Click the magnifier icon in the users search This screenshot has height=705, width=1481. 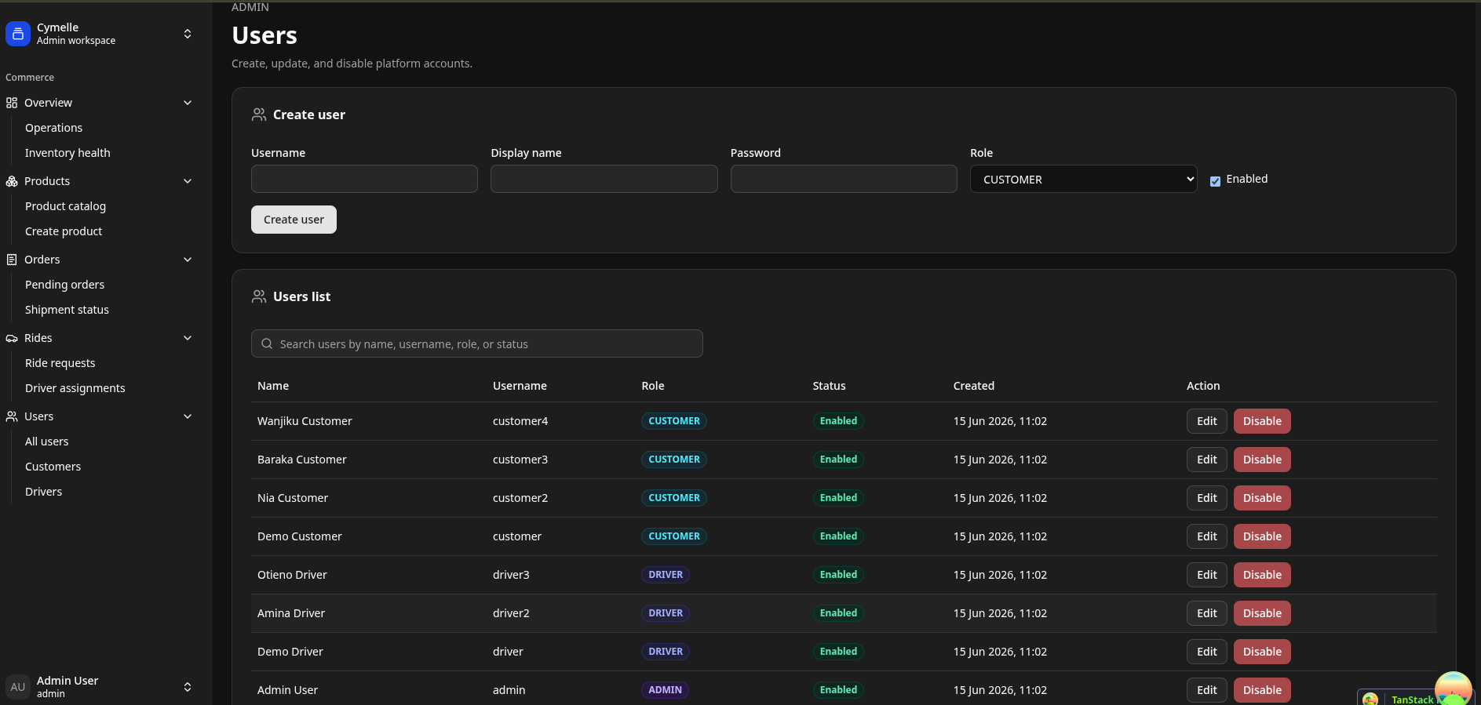tap(267, 343)
